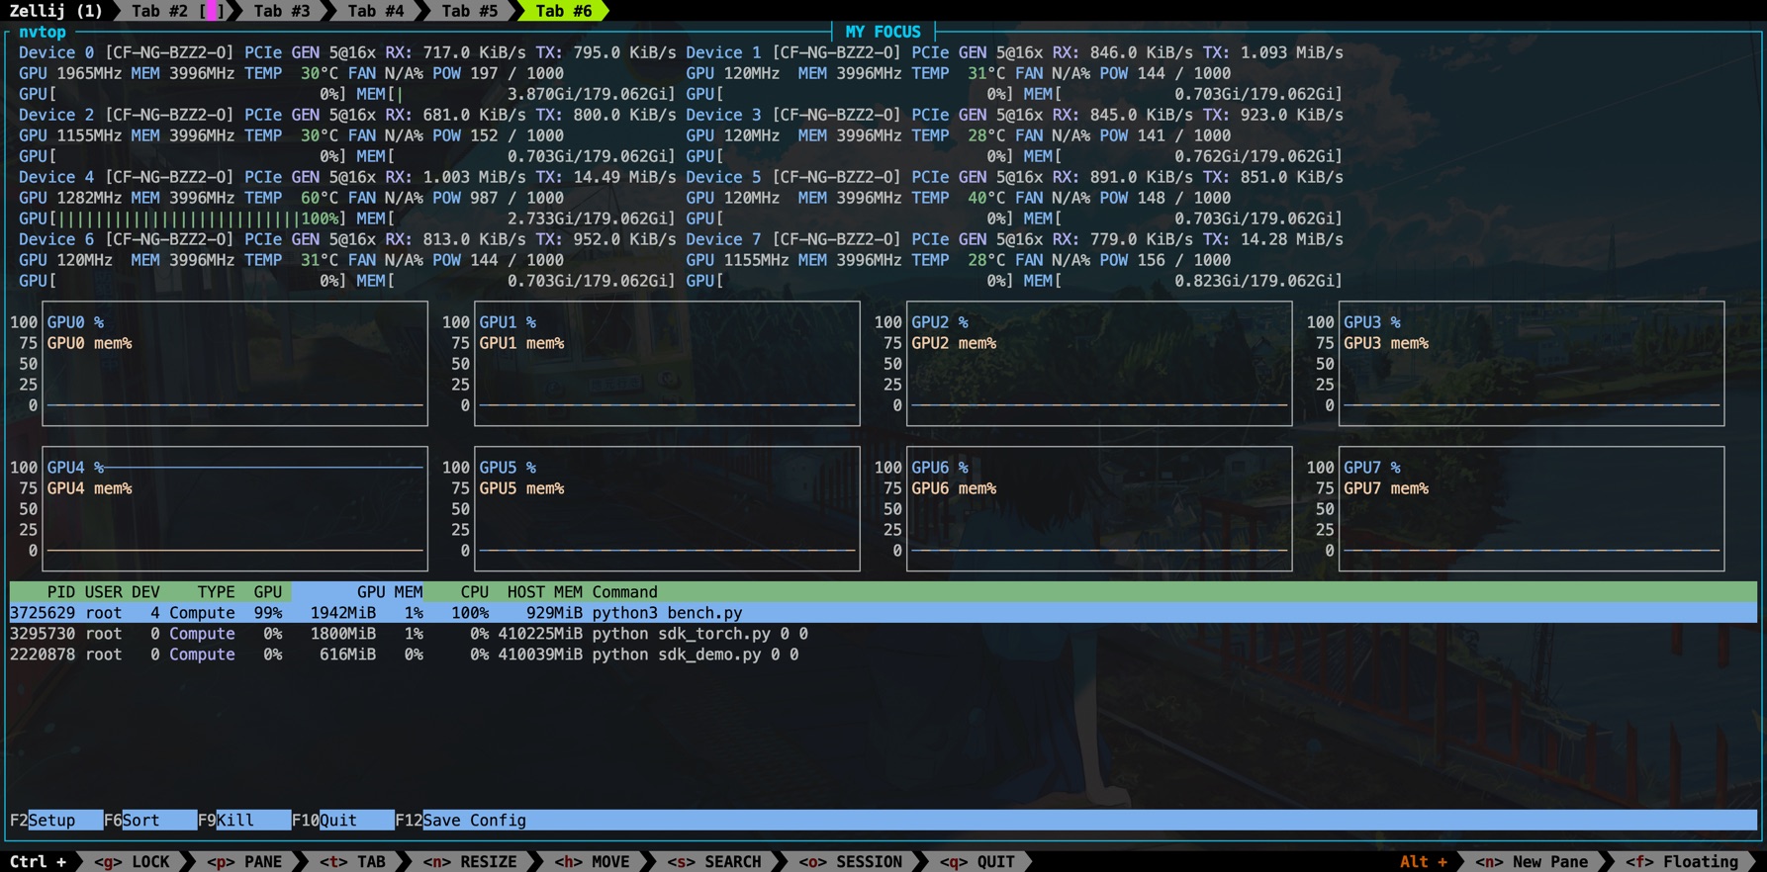The height and width of the screenshot is (872, 1767).
Task: Select the python3 bench.py process row
Action: pos(396,613)
